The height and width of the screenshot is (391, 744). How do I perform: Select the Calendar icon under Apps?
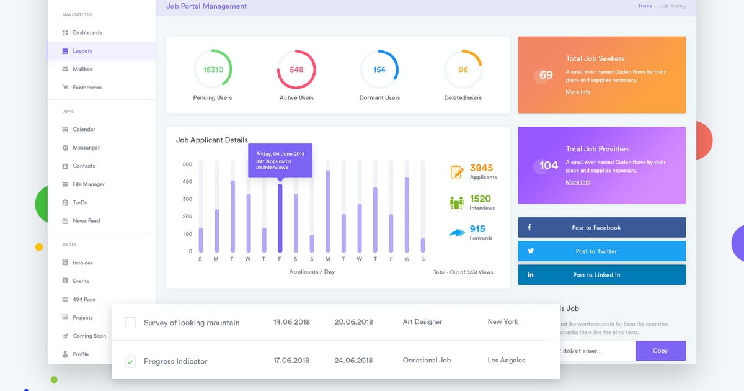65,130
